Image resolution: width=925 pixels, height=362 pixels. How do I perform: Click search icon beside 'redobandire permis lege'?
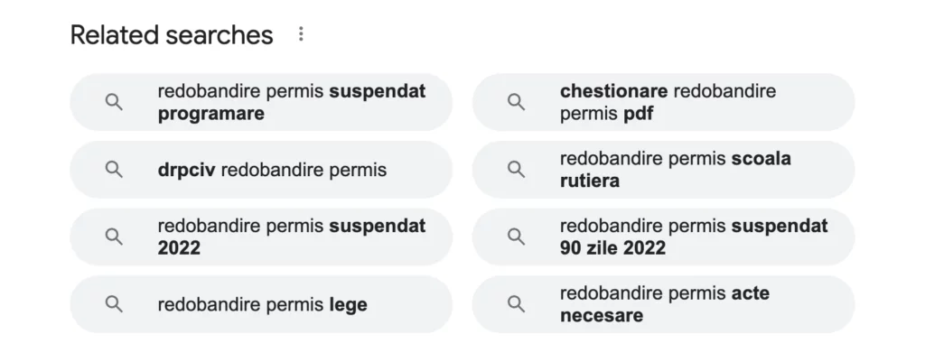pos(114,304)
